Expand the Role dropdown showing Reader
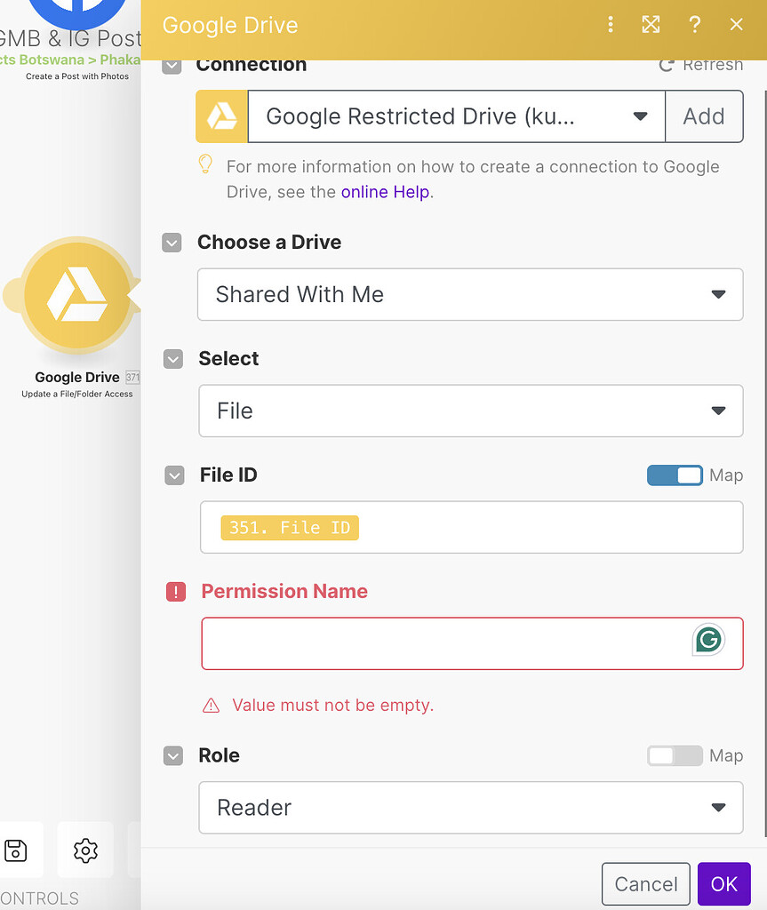This screenshot has height=910, width=767. pyautogui.click(x=470, y=808)
